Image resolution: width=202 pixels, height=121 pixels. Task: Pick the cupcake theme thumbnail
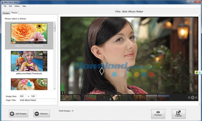click(29, 84)
